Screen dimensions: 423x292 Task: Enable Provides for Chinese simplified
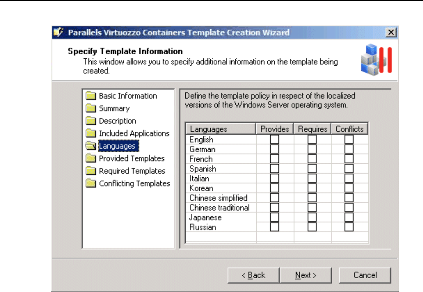tap(274, 198)
